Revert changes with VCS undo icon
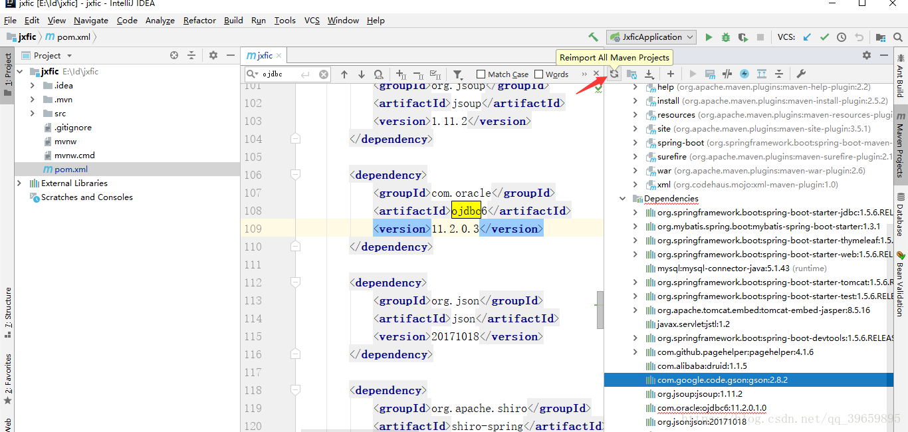This screenshot has height=432, width=908. [x=859, y=37]
